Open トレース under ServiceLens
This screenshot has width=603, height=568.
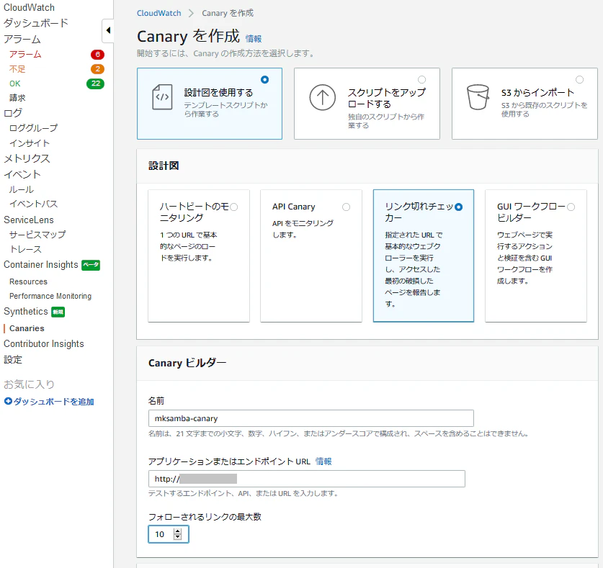pos(25,249)
